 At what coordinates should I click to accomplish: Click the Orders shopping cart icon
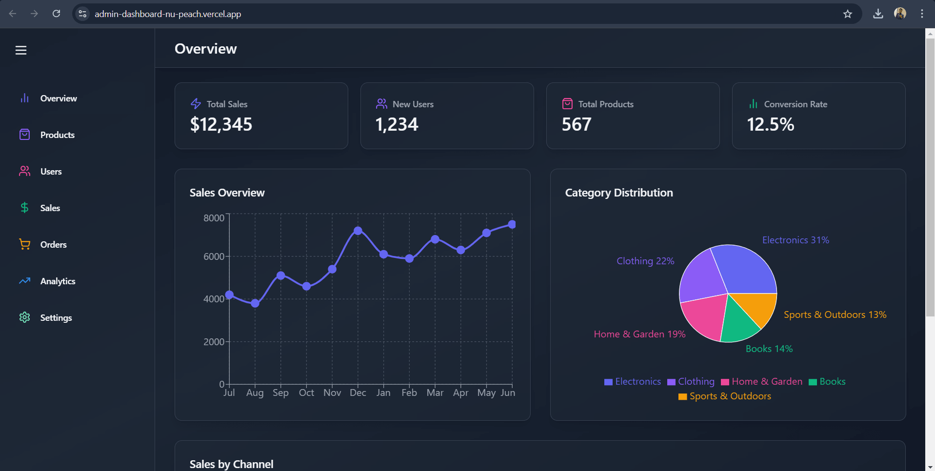[x=24, y=244]
